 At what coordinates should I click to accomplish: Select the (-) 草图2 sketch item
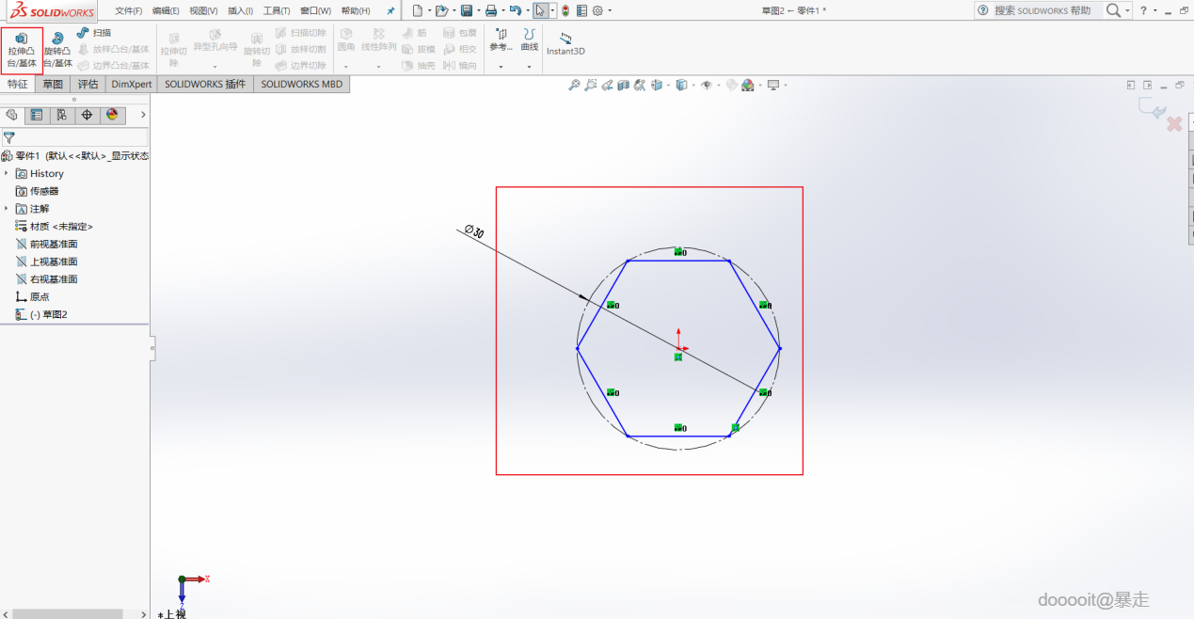[x=48, y=314]
